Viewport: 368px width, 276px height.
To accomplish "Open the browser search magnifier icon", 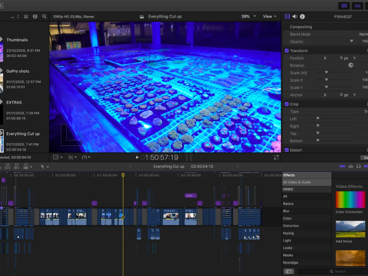I will click(x=44, y=17).
